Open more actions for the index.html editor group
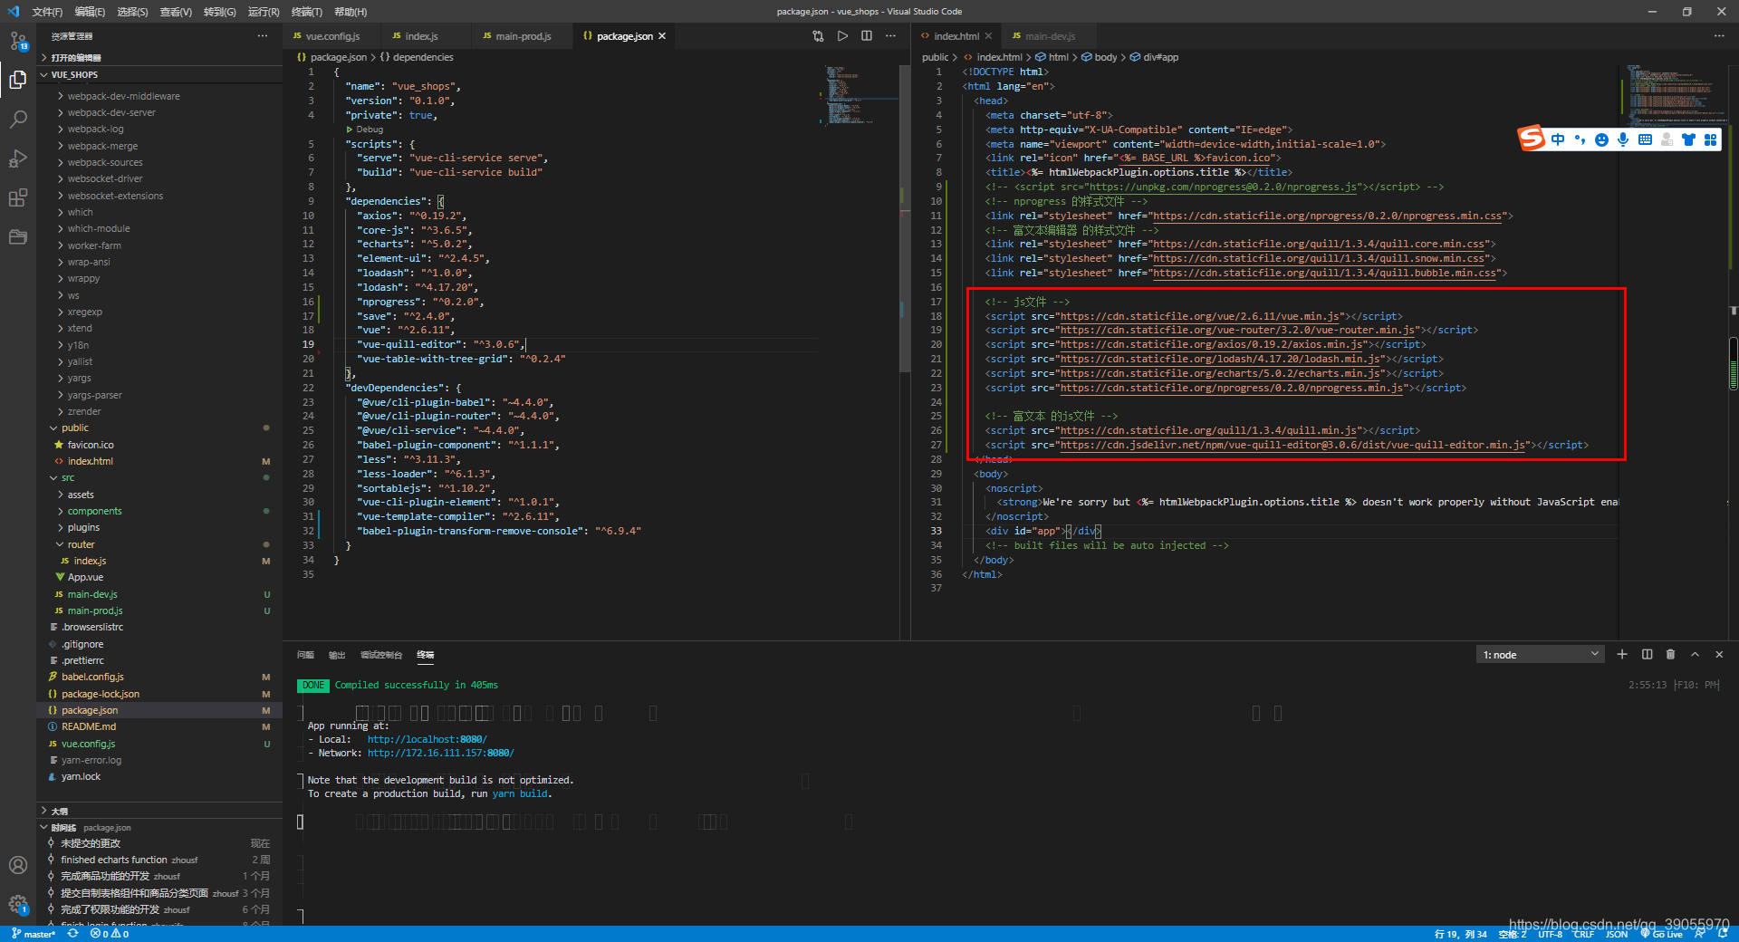Viewport: 1739px width, 942px height. [x=1719, y=36]
